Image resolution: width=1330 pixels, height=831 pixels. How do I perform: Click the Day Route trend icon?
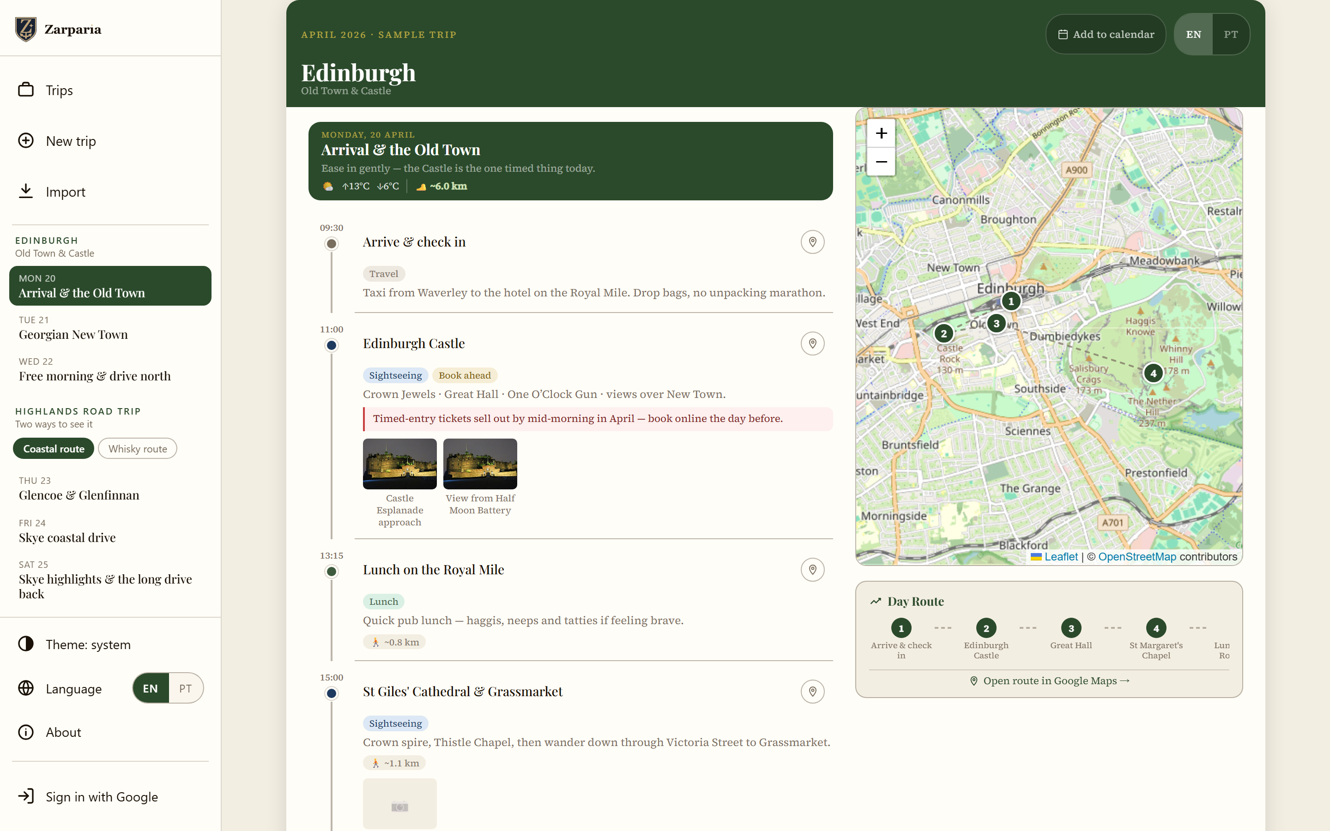click(876, 601)
